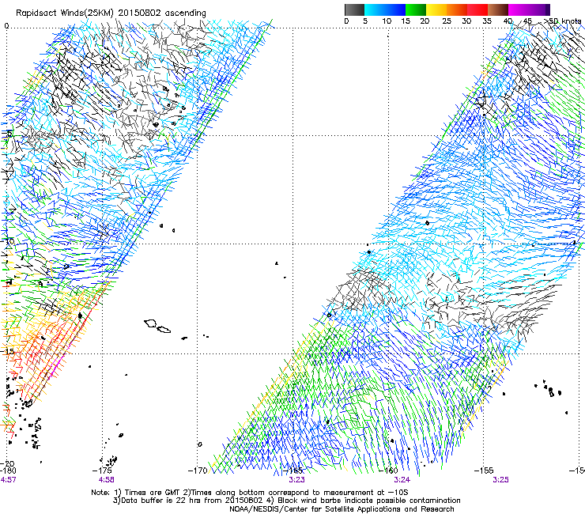Click the '-10' latitude label on the left axis

point(7,241)
